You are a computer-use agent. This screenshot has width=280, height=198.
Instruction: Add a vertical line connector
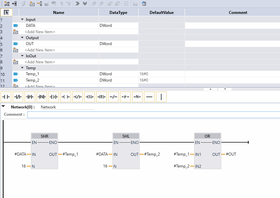coord(161,97)
